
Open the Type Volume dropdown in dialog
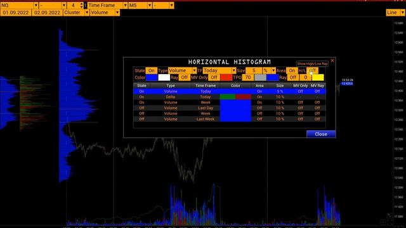183,70
